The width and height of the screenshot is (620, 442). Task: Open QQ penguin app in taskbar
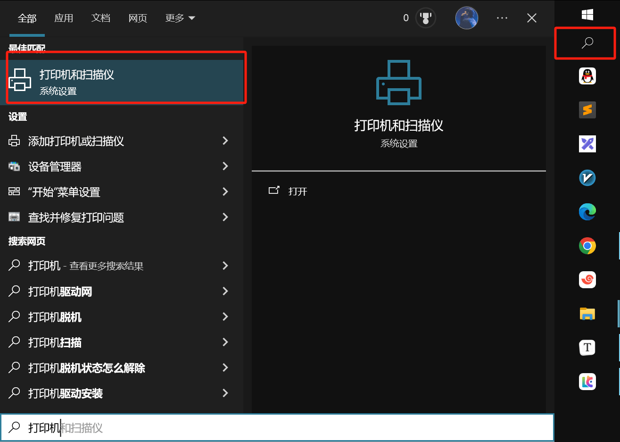587,76
